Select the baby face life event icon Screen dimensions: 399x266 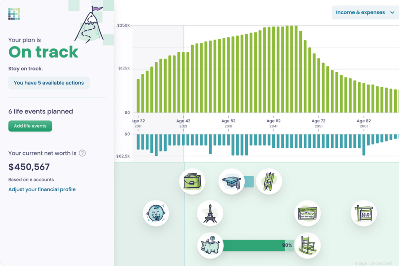point(156,213)
